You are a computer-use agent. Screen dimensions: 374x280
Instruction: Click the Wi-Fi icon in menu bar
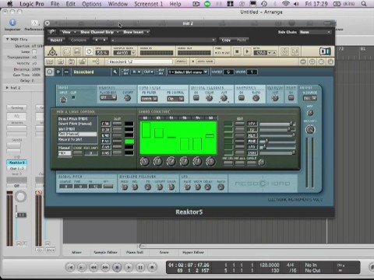pyautogui.click(x=286, y=4)
